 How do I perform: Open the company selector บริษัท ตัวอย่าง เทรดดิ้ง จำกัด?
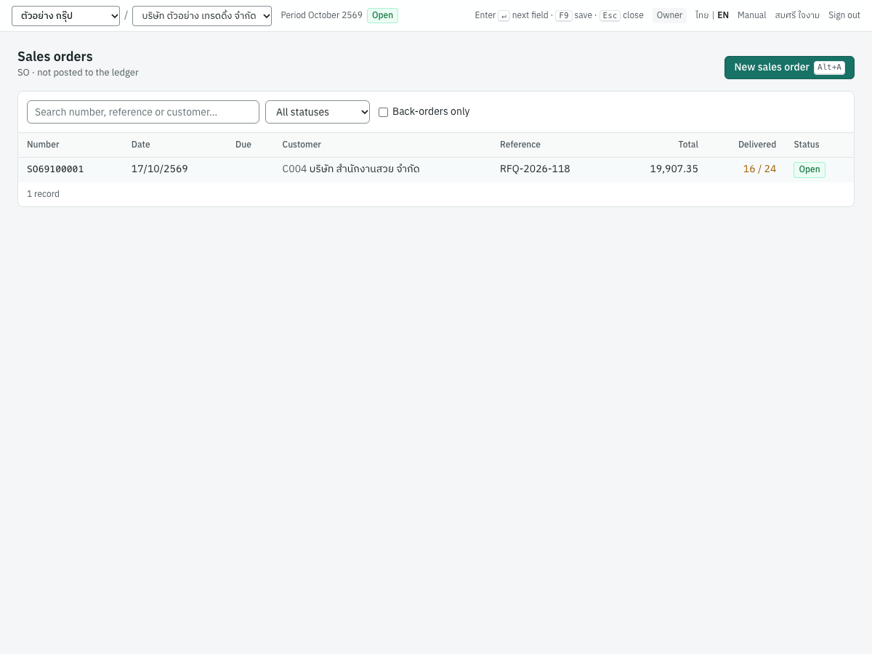(202, 16)
